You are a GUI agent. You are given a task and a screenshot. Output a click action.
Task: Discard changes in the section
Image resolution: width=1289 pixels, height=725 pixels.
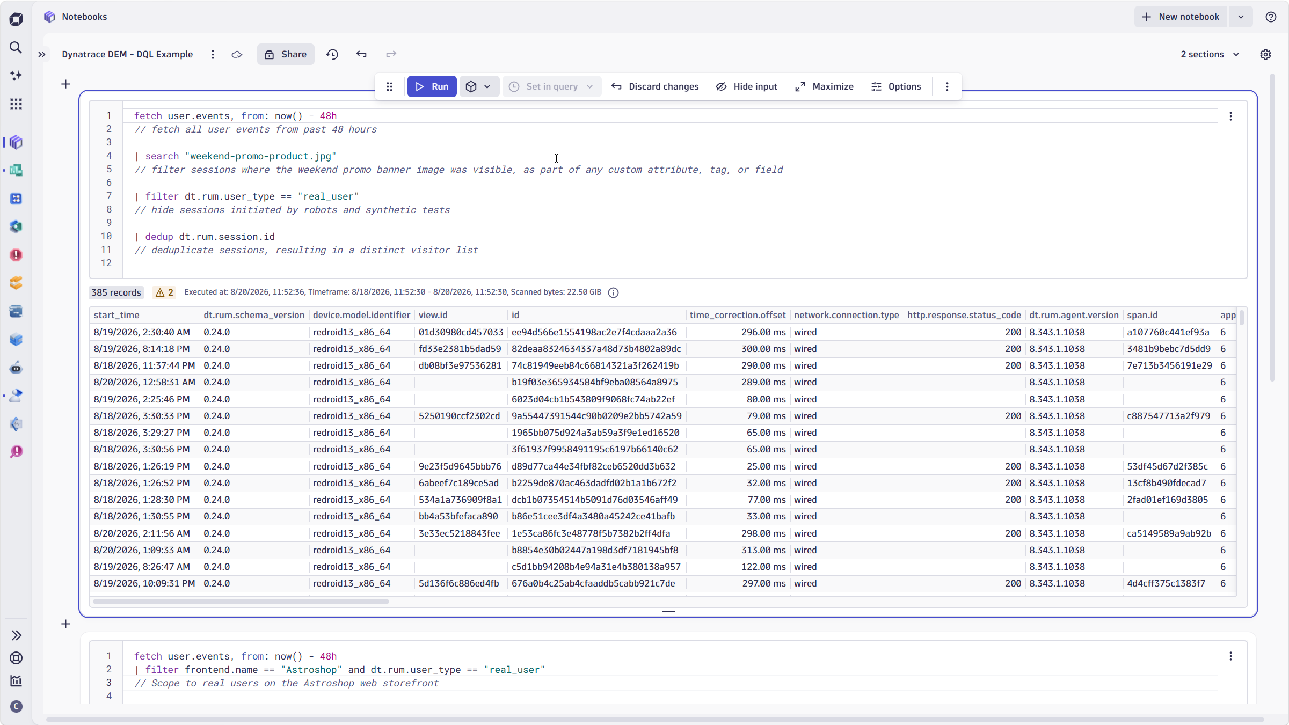tap(655, 86)
